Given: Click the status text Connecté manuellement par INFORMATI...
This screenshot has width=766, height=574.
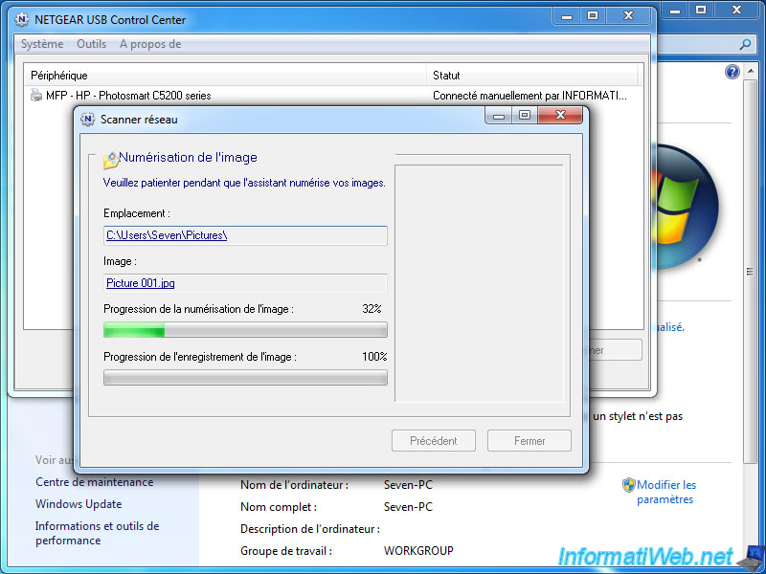Looking at the screenshot, I should point(529,95).
